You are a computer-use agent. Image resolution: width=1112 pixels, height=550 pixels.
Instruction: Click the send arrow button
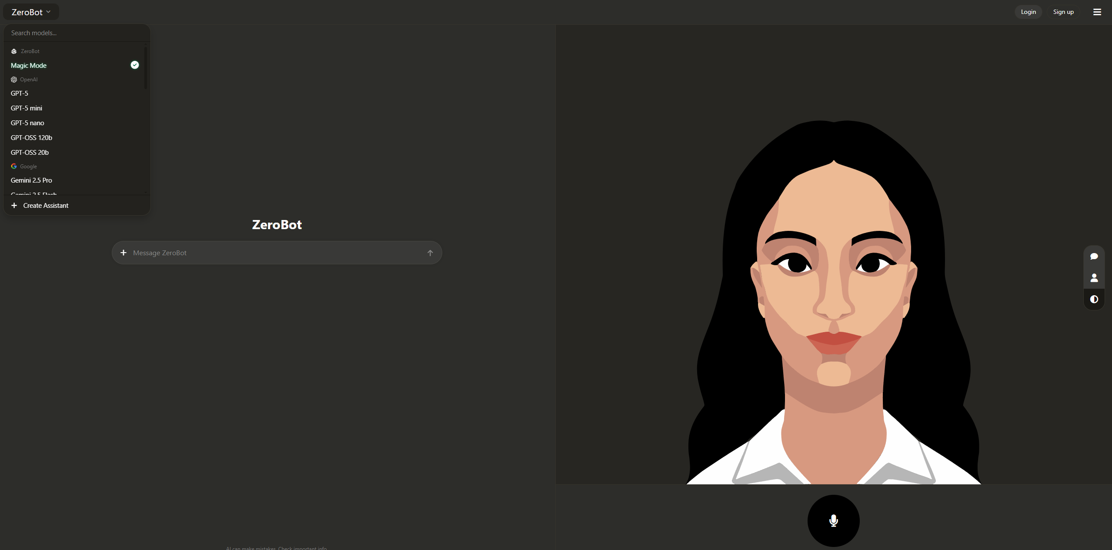[x=430, y=253]
